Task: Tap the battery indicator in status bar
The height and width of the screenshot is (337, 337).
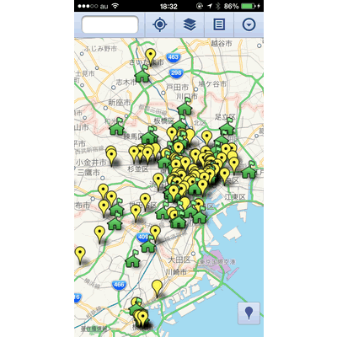Action: pos(249,6)
